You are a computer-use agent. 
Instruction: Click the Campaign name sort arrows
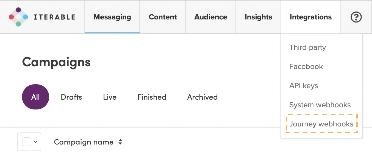[x=120, y=142]
